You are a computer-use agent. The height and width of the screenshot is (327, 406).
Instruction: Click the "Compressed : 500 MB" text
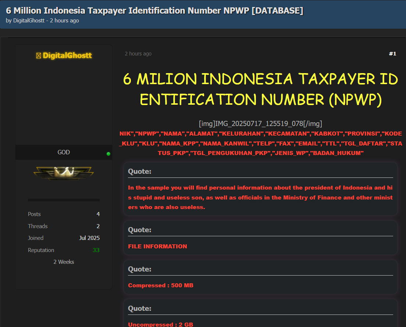click(x=161, y=285)
